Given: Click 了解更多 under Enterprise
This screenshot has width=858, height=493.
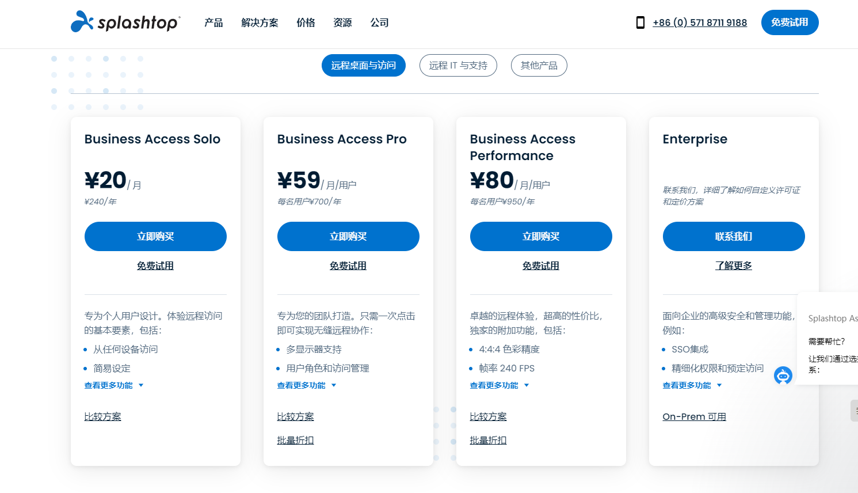Looking at the screenshot, I should (734, 266).
